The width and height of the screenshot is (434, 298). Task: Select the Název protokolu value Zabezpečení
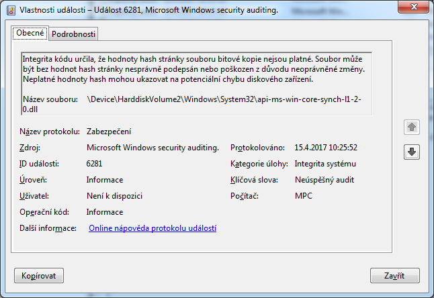pos(109,132)
